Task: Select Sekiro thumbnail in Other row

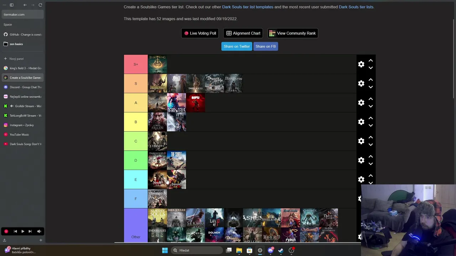Action: pos(196,218)
